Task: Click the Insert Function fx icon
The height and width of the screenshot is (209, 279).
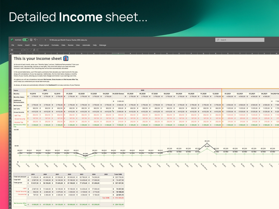Action: (x=34, y=50)
